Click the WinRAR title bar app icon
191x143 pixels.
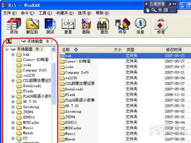[x=4, y=5]
